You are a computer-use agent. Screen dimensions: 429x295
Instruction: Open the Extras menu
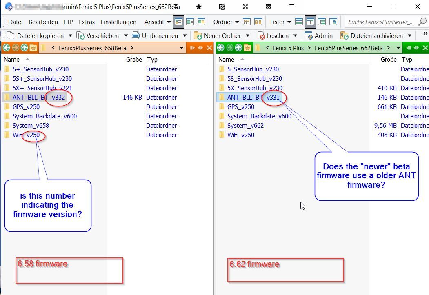(x=87, y=22)
